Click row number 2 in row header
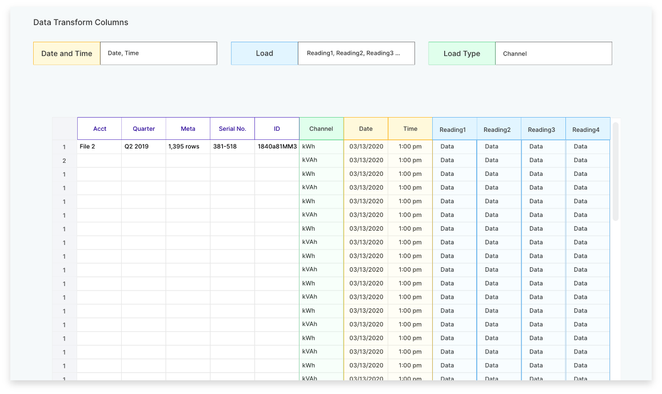This screenshot has width=662, height=394. (x=65, y=161)
